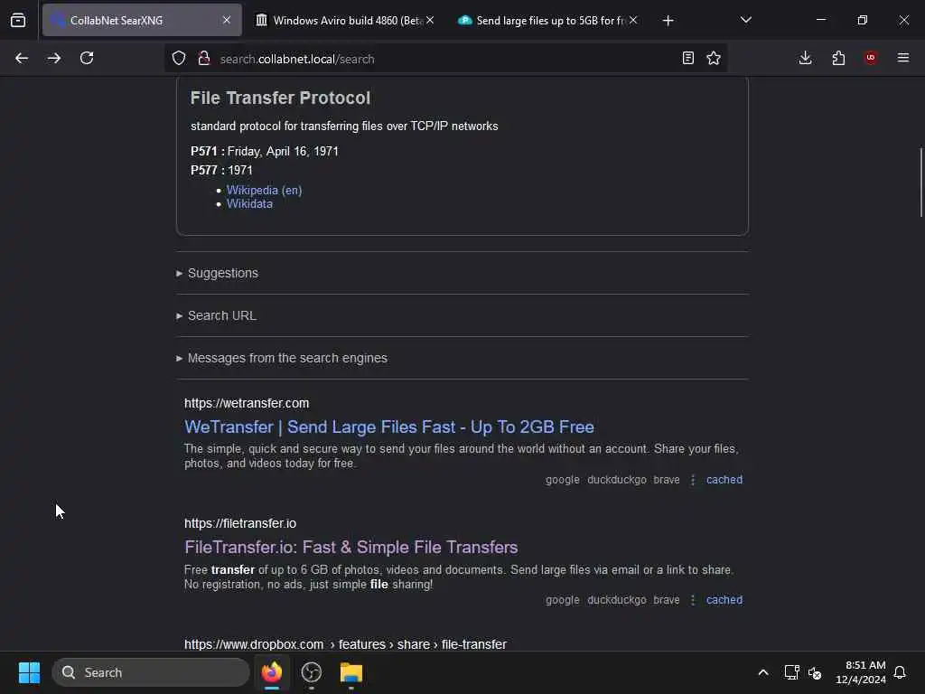Switch to Send large files tab
925x694 pixels.
548,20
